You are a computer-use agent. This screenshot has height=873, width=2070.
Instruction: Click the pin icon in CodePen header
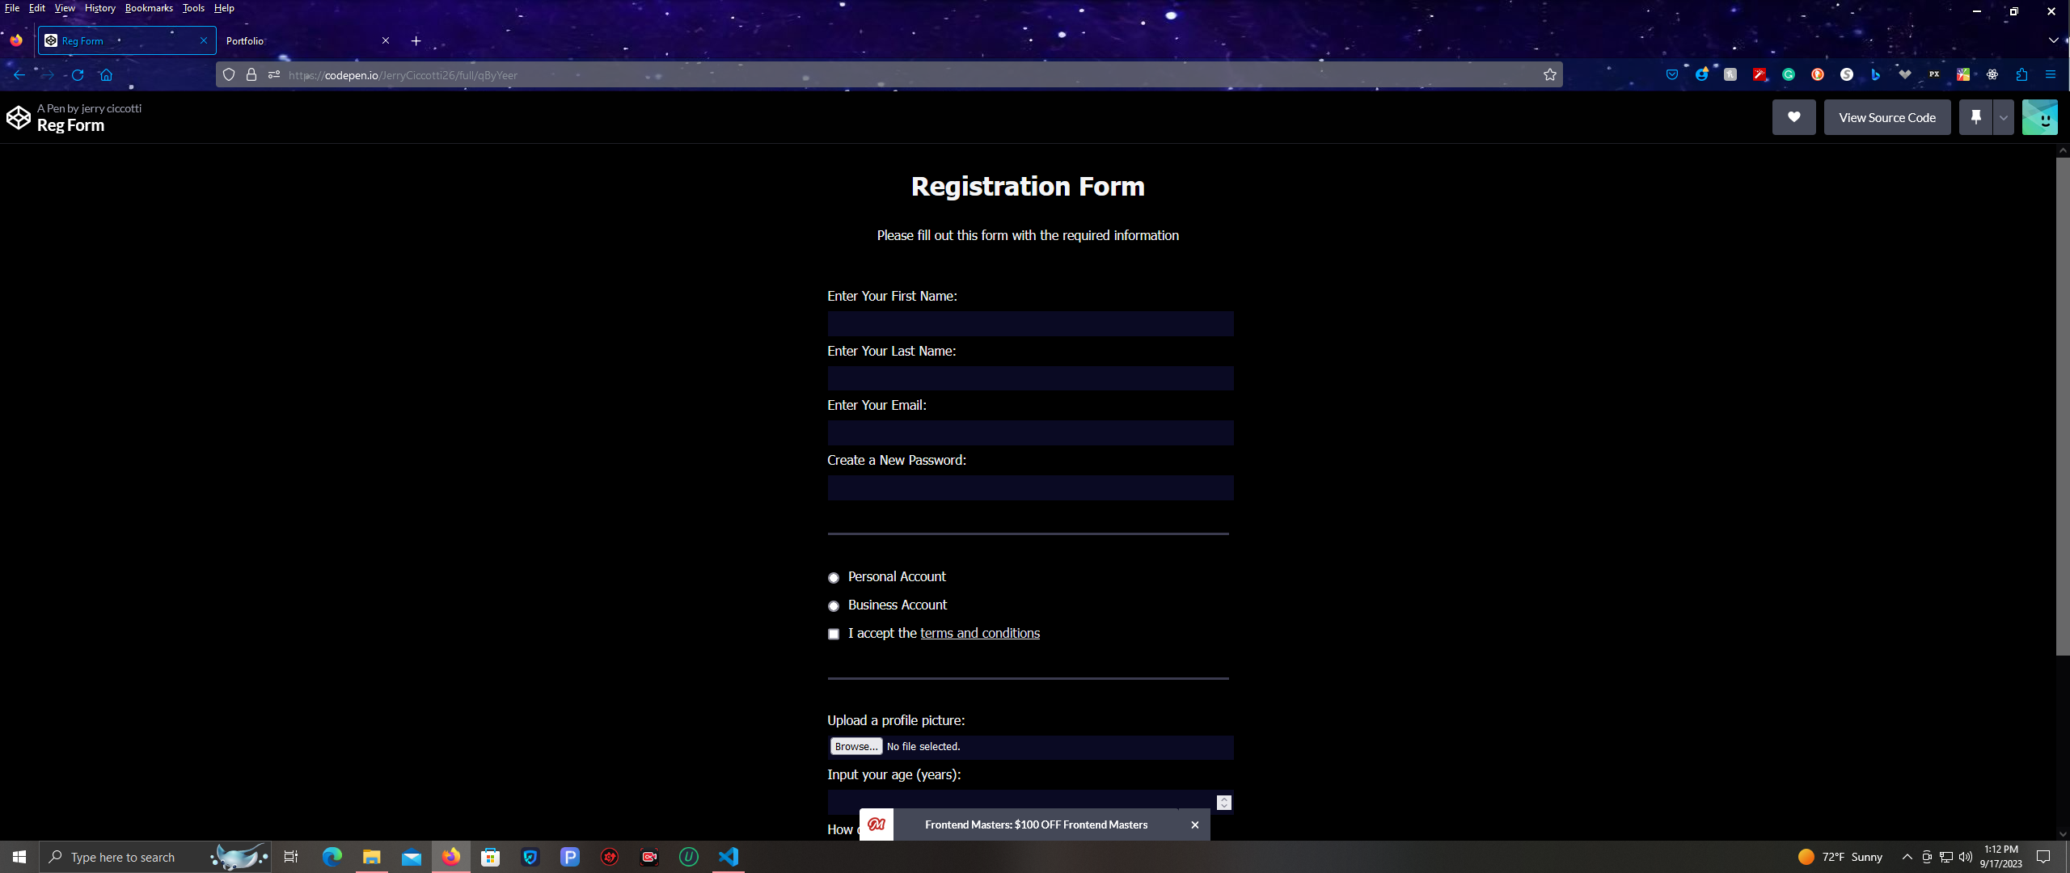(x=1975, y=117)
